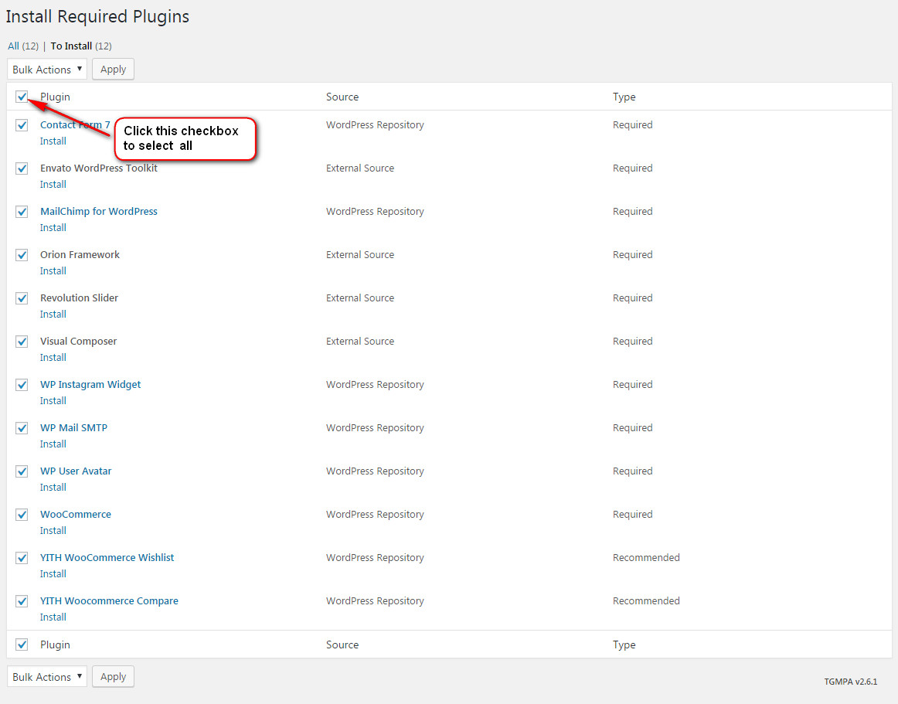This screenshot has width=898, height=704.
Task: Click the Orion Framework plugin name
Action: pyautogui.click(x=80, y=254)
